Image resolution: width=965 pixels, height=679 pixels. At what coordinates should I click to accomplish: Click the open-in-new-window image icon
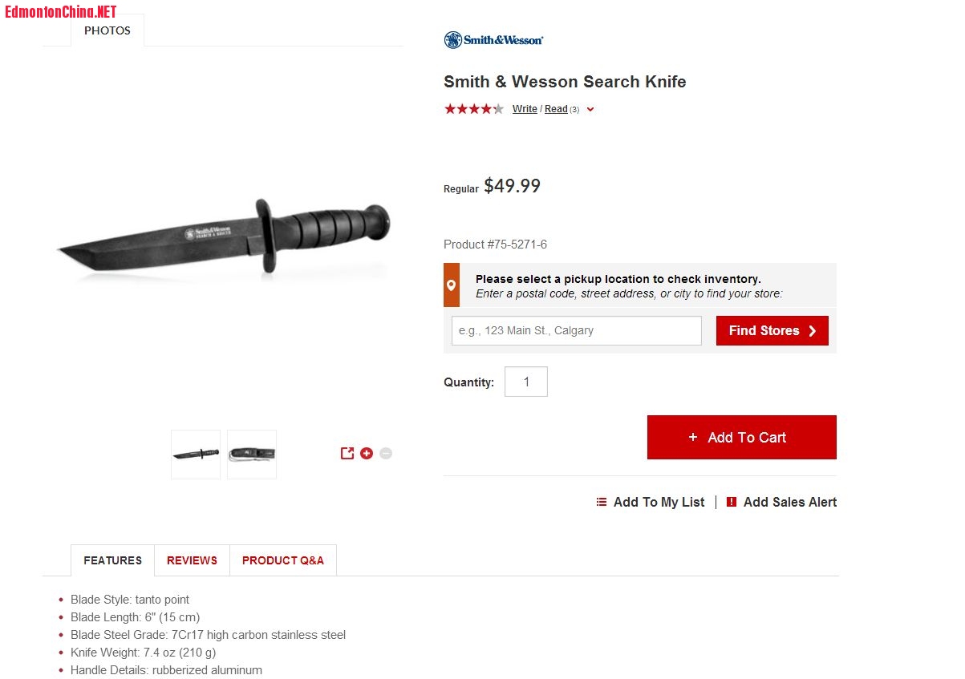click(347, 453)
